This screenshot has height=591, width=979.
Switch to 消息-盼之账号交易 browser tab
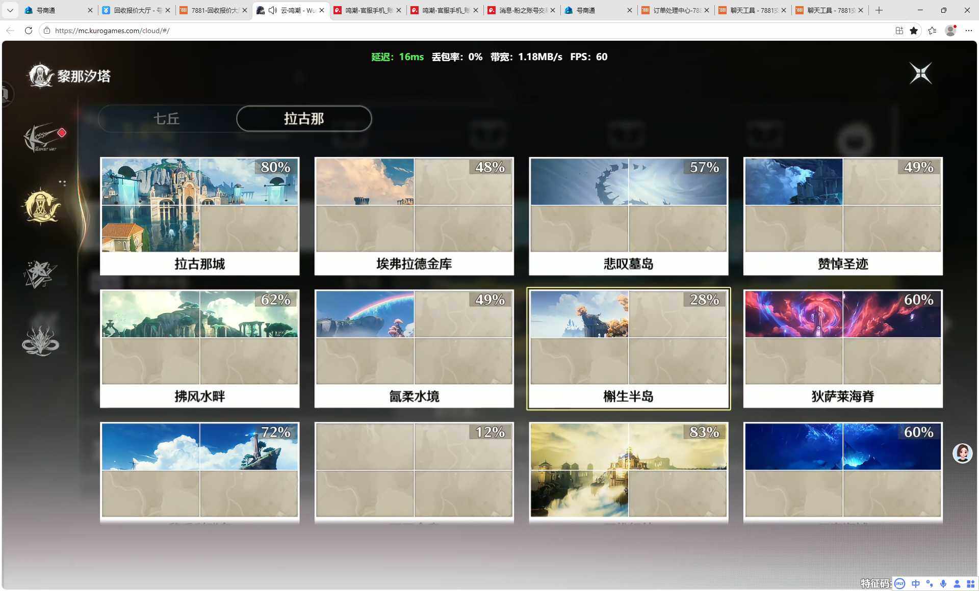(x=522, y=10)
